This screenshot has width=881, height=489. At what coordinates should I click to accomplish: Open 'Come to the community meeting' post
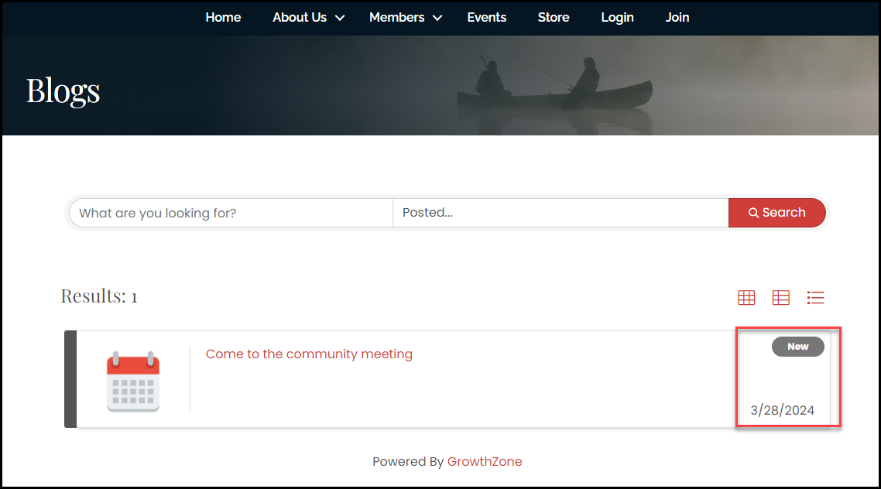[309, 354]
